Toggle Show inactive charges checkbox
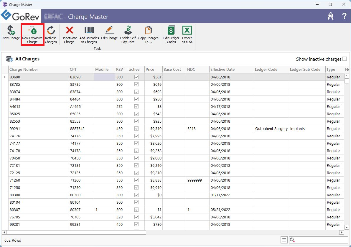351x247 pixels. pos(345,59)
